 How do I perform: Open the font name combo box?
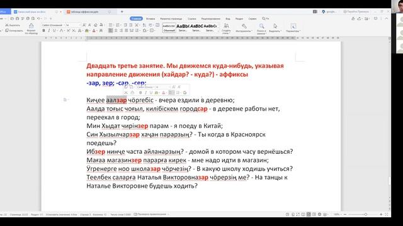click(53, 25)
